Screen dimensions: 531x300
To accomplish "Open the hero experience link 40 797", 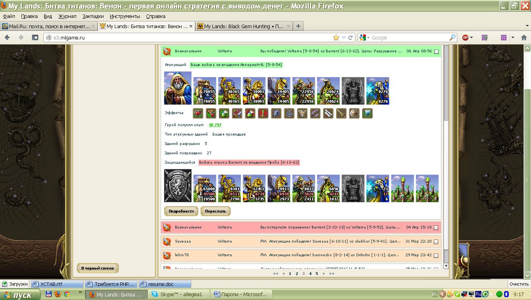I will coord(215,125).
